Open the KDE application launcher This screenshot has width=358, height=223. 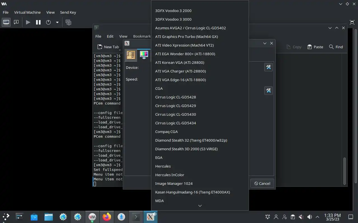pyautogui.click(x=6, y=217)
